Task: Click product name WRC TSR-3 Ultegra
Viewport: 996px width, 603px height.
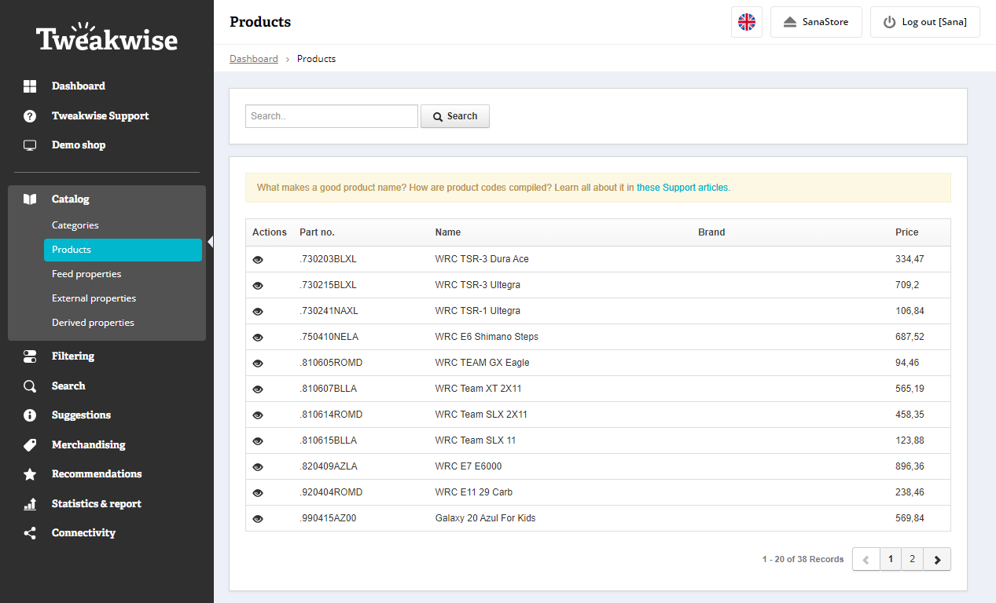Action: point(478,285)
